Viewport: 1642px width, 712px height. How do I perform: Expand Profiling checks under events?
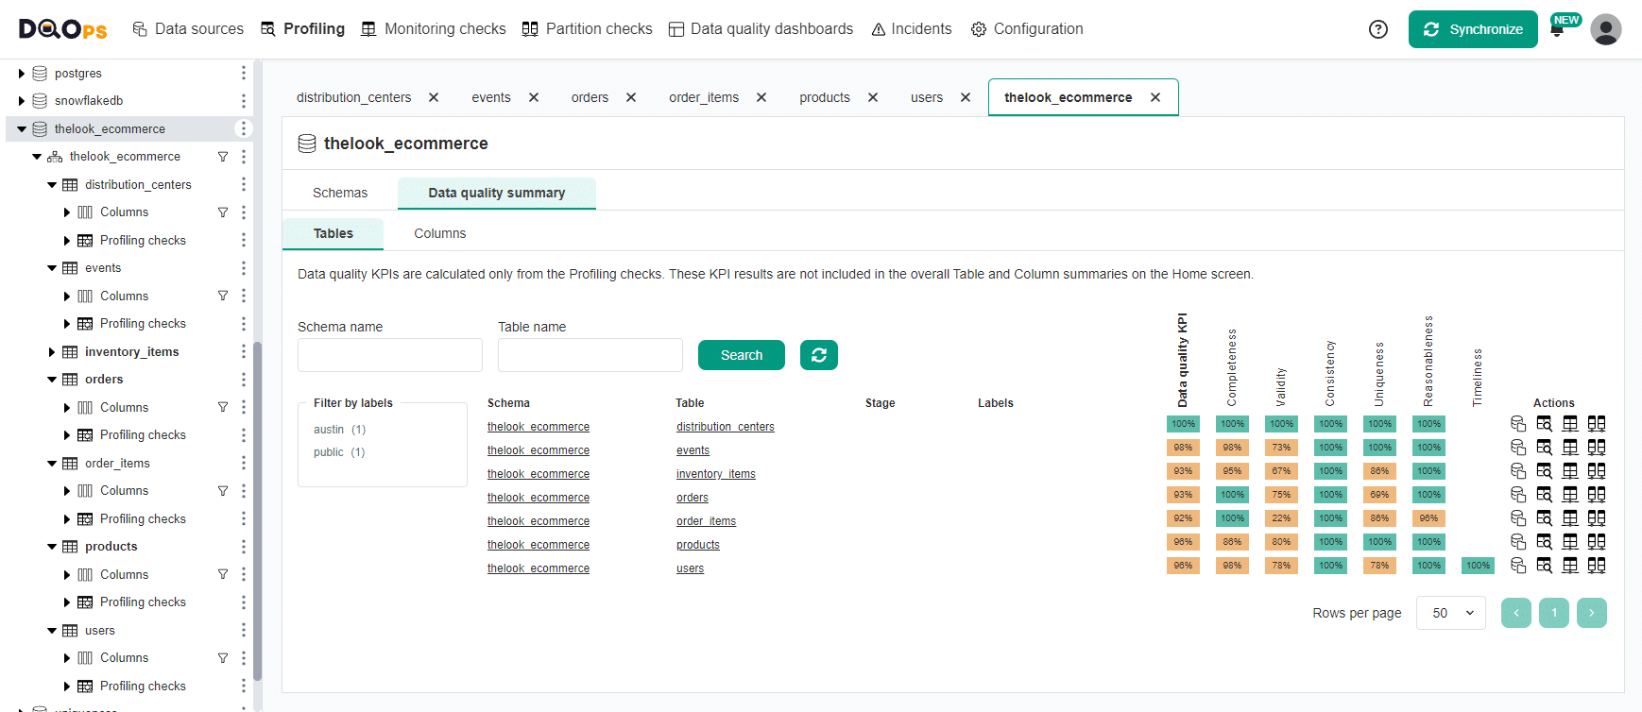pos(67,324)
